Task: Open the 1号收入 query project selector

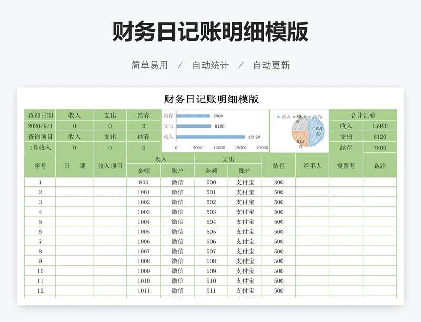Action: point(39,148)
